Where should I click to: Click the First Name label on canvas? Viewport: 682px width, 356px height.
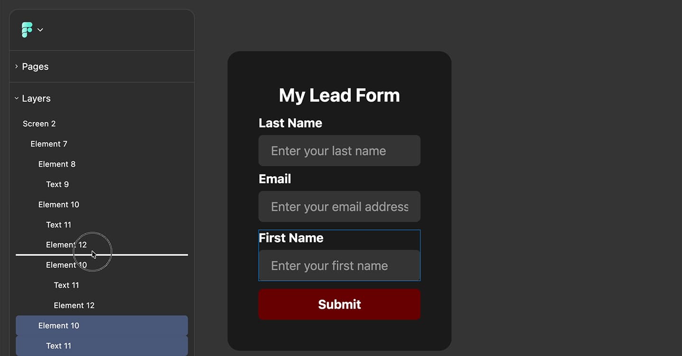[291, 238]
